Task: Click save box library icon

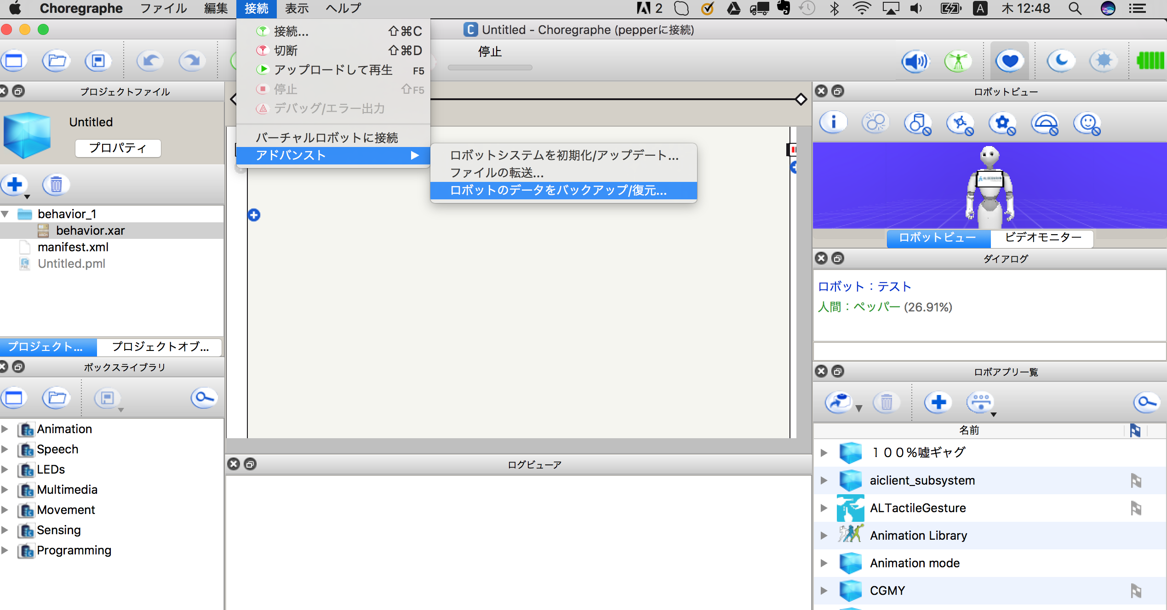Action: coord(107,398)
